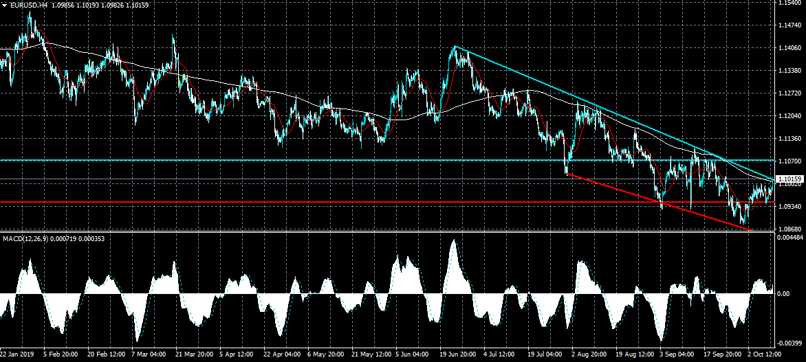Viewport: 806px width, 362px height.
Task: Click the 1.14740 price axis label
Action: [x=790, y=25]
